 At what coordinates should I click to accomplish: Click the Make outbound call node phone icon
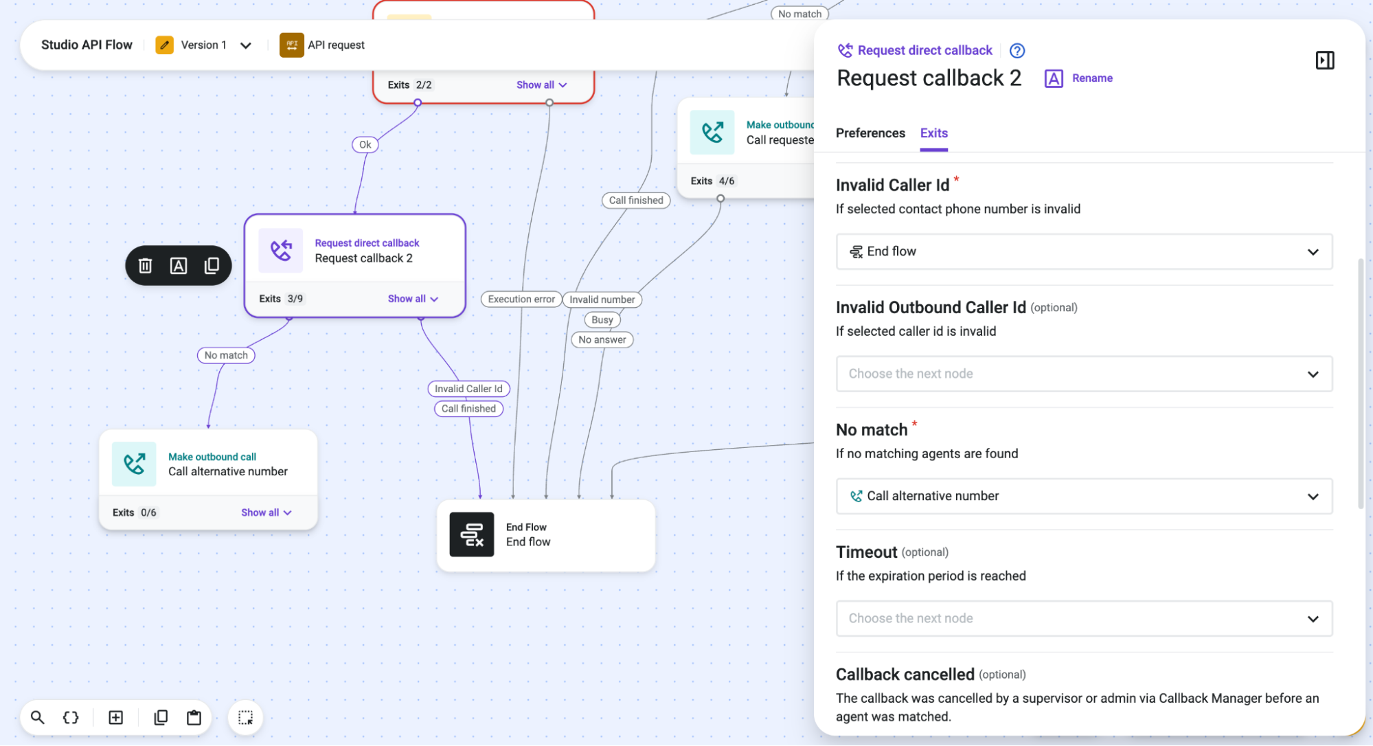[x=712, y=132]
